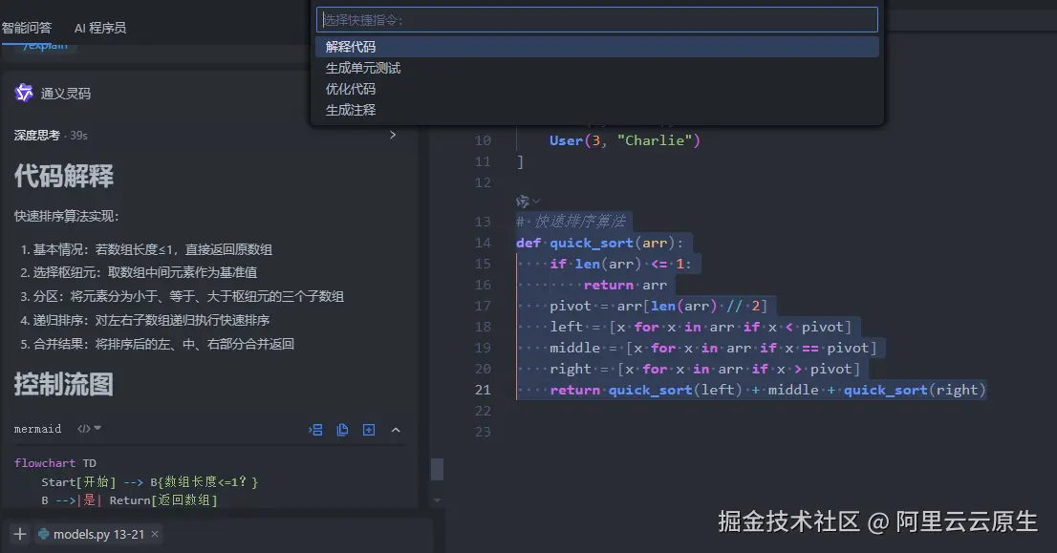
Task: Insert mermaid code at cursor icon
Action: (x=315, y=430)
